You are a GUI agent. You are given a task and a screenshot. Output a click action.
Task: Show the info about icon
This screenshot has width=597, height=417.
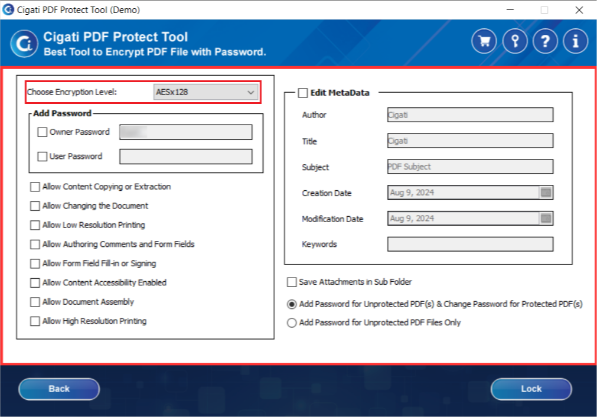click(576, 41)
